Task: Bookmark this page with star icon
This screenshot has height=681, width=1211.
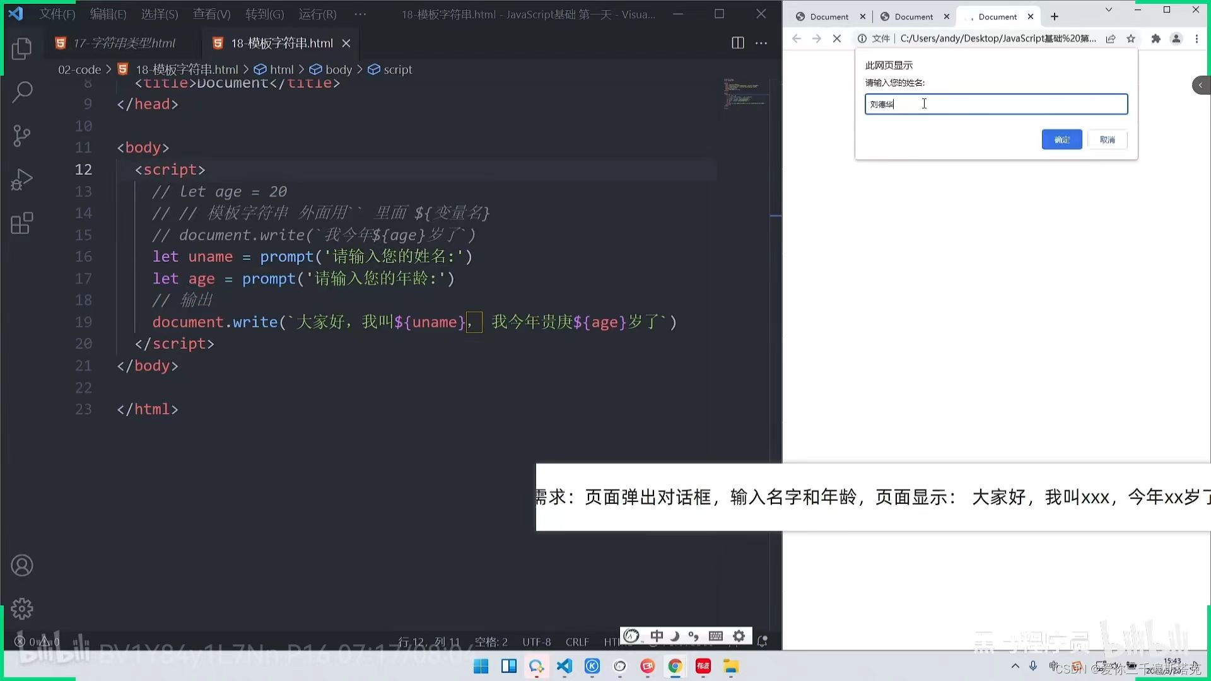Action: click(x=1131, y=38)
